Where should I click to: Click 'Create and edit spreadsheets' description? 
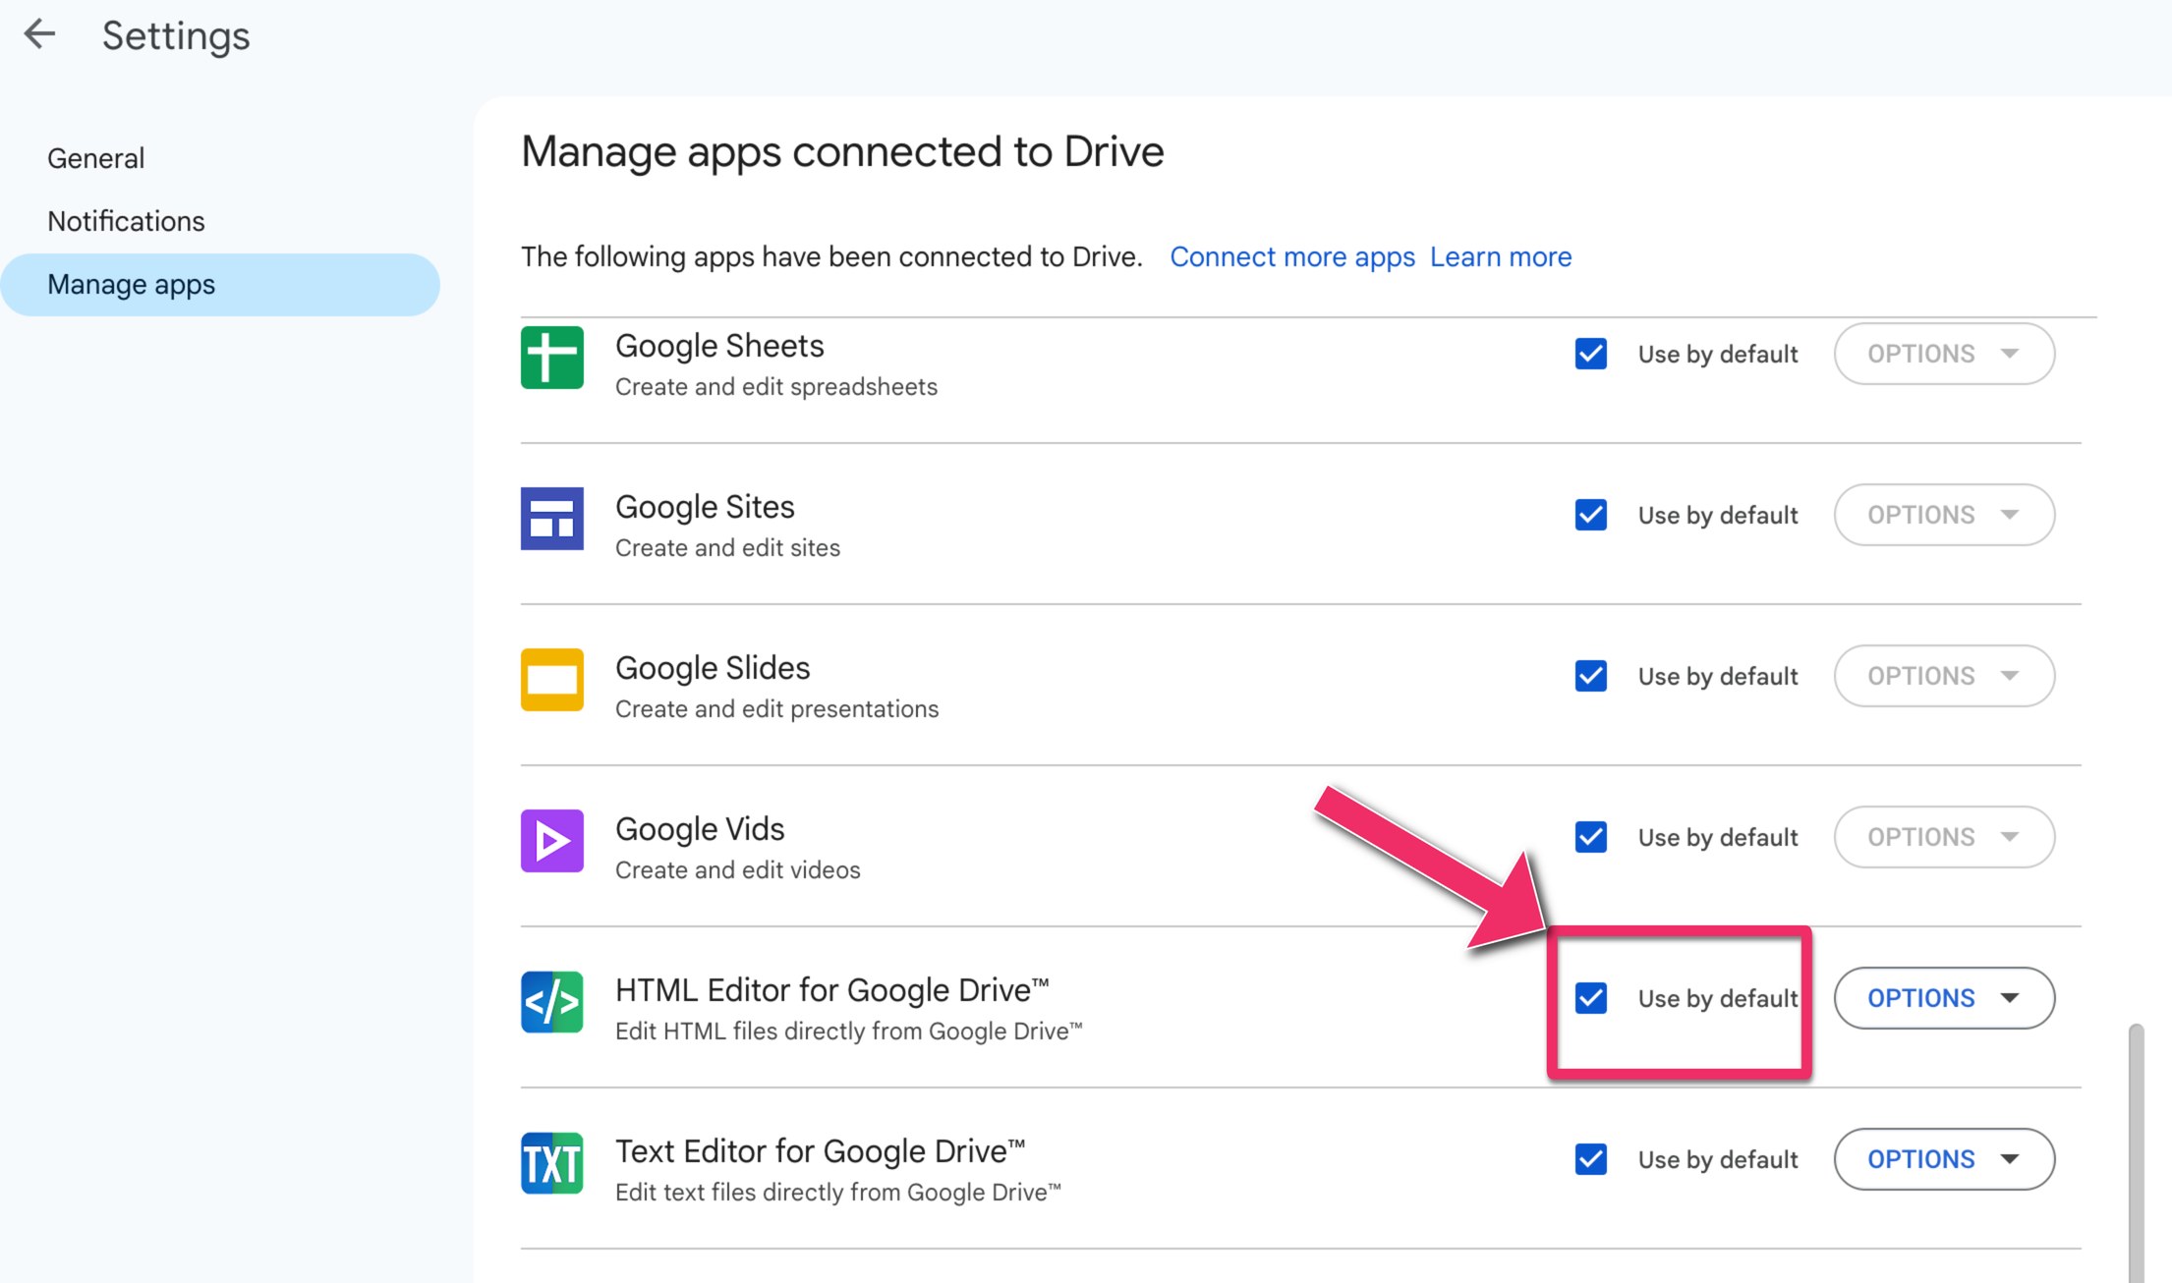[x=776, y=387]
